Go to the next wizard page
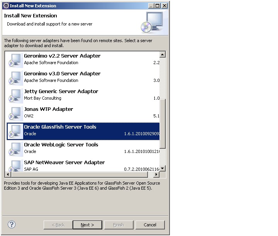278x236 pixels. point(87,225)
